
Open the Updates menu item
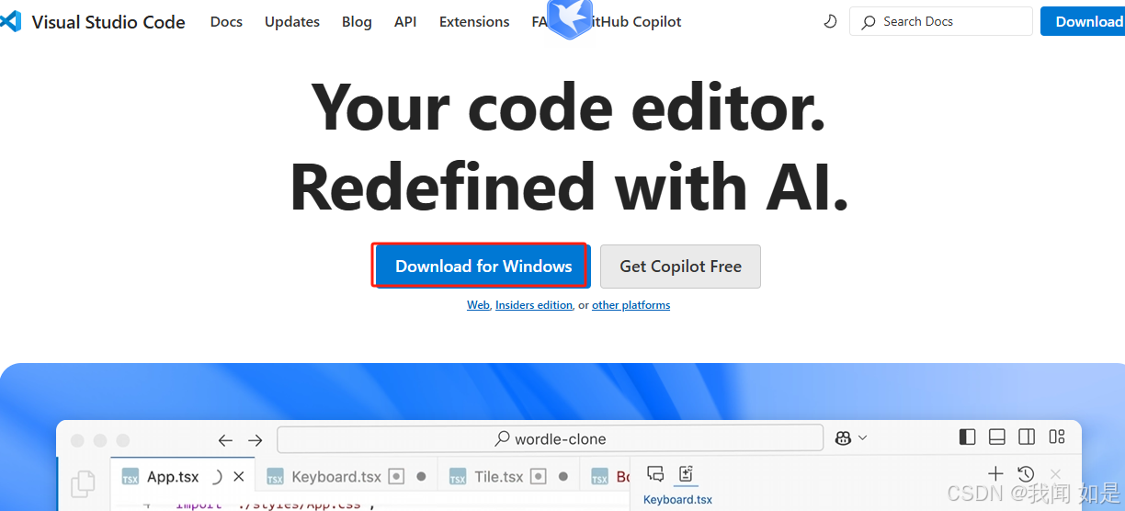point(292,21)
